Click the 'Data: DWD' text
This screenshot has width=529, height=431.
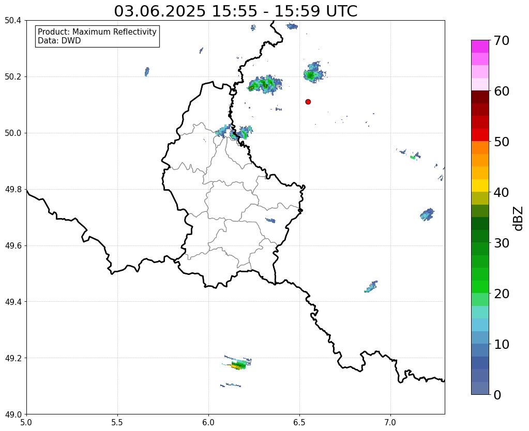coord(59,41)
